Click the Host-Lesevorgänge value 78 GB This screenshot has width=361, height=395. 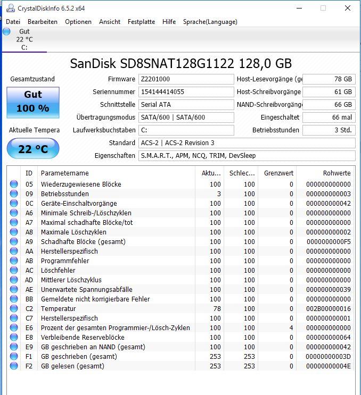[x=329, y=79]
